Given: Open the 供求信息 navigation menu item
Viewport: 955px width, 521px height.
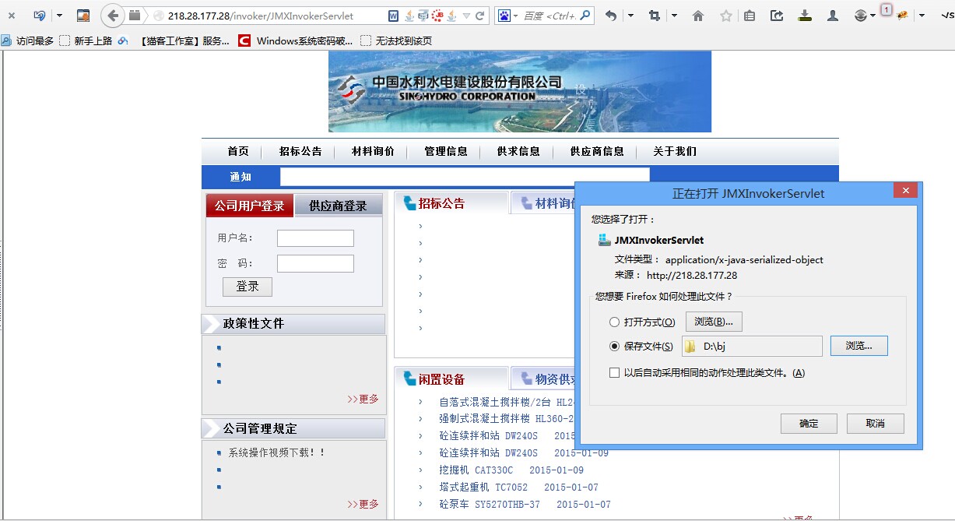Looking at the screenshot, I should [518, 151].
